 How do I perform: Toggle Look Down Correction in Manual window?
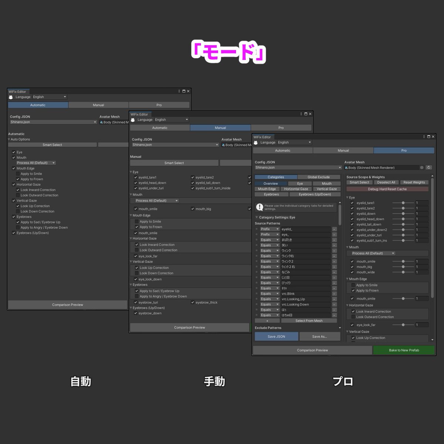[137, 273]
